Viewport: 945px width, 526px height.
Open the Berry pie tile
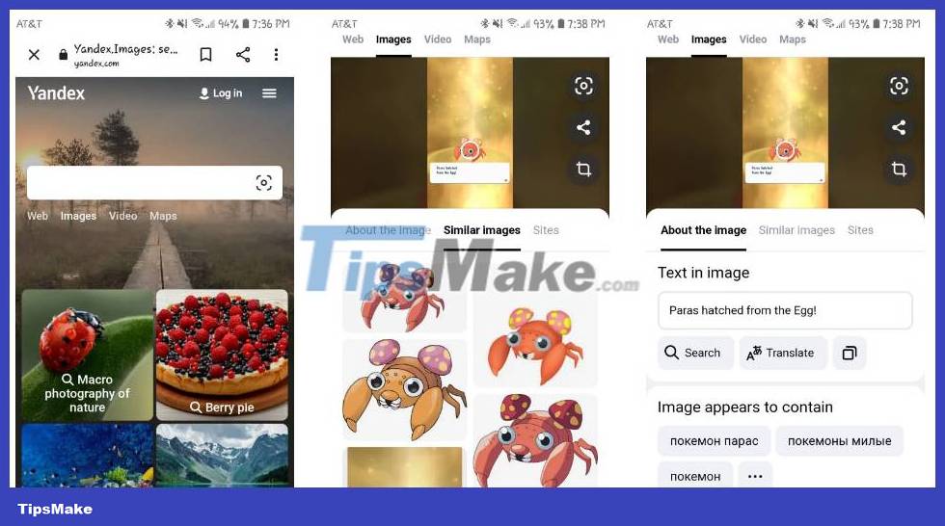[x=222, y=355]
